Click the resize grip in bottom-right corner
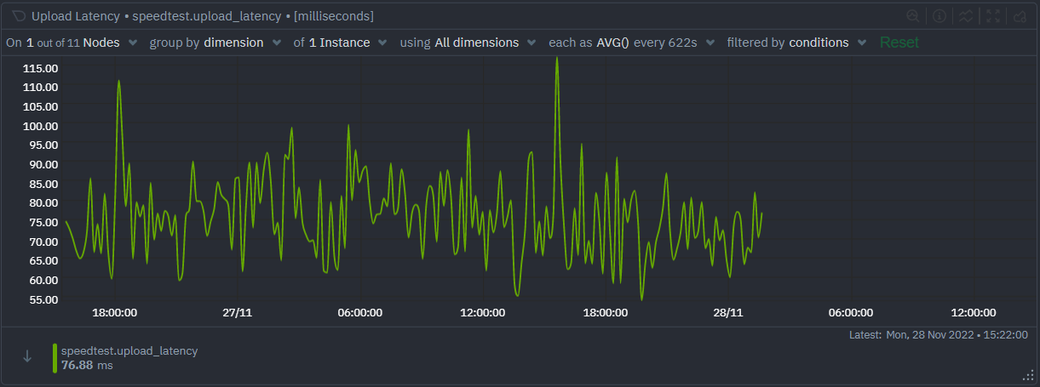The height and width of the screenshot is (387, 1040). 1027,375
